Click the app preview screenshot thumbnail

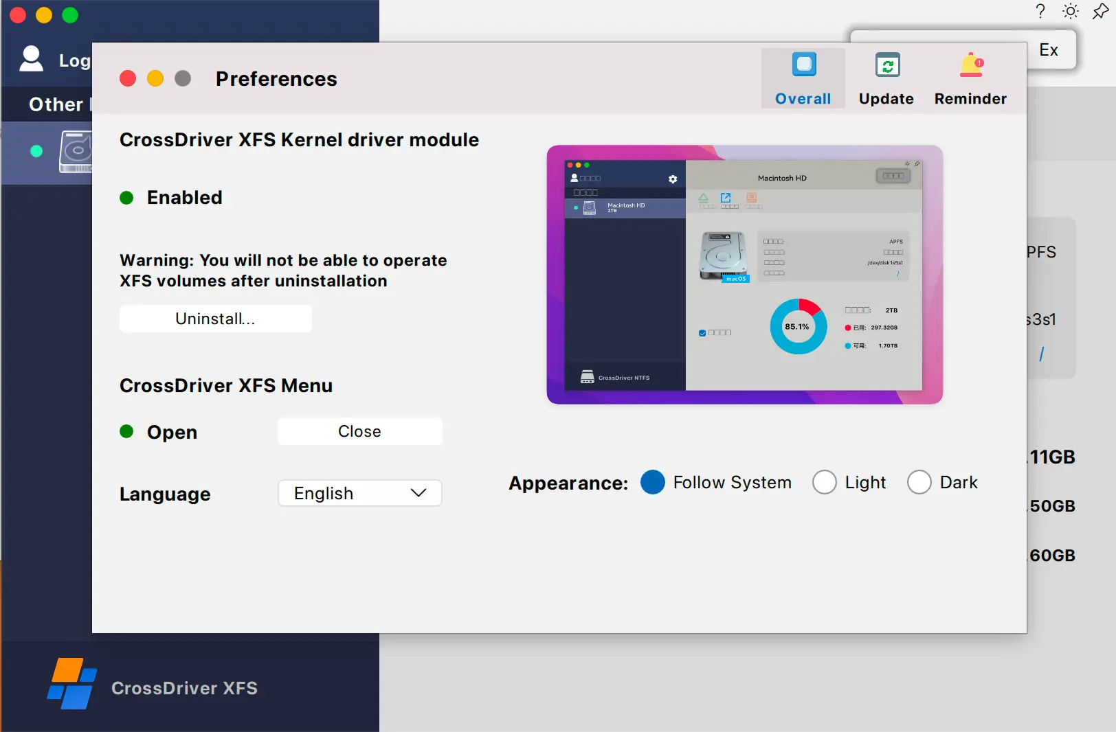point(745,275)
